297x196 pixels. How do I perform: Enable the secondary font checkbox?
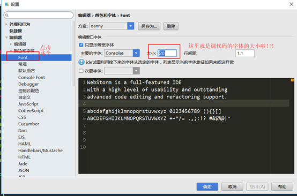click(81, 71)
